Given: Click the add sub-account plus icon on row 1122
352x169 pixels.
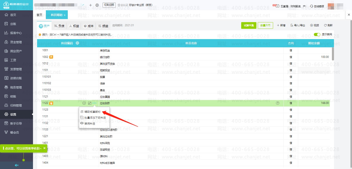Looking at the screenshot, I should click(84, 103).
